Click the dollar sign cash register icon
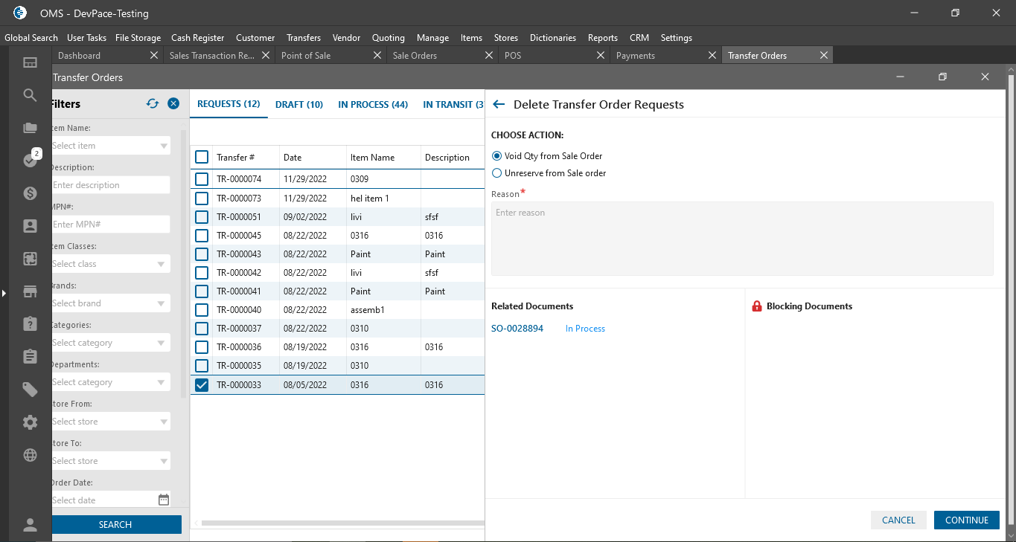 click(x=31, y=193)
